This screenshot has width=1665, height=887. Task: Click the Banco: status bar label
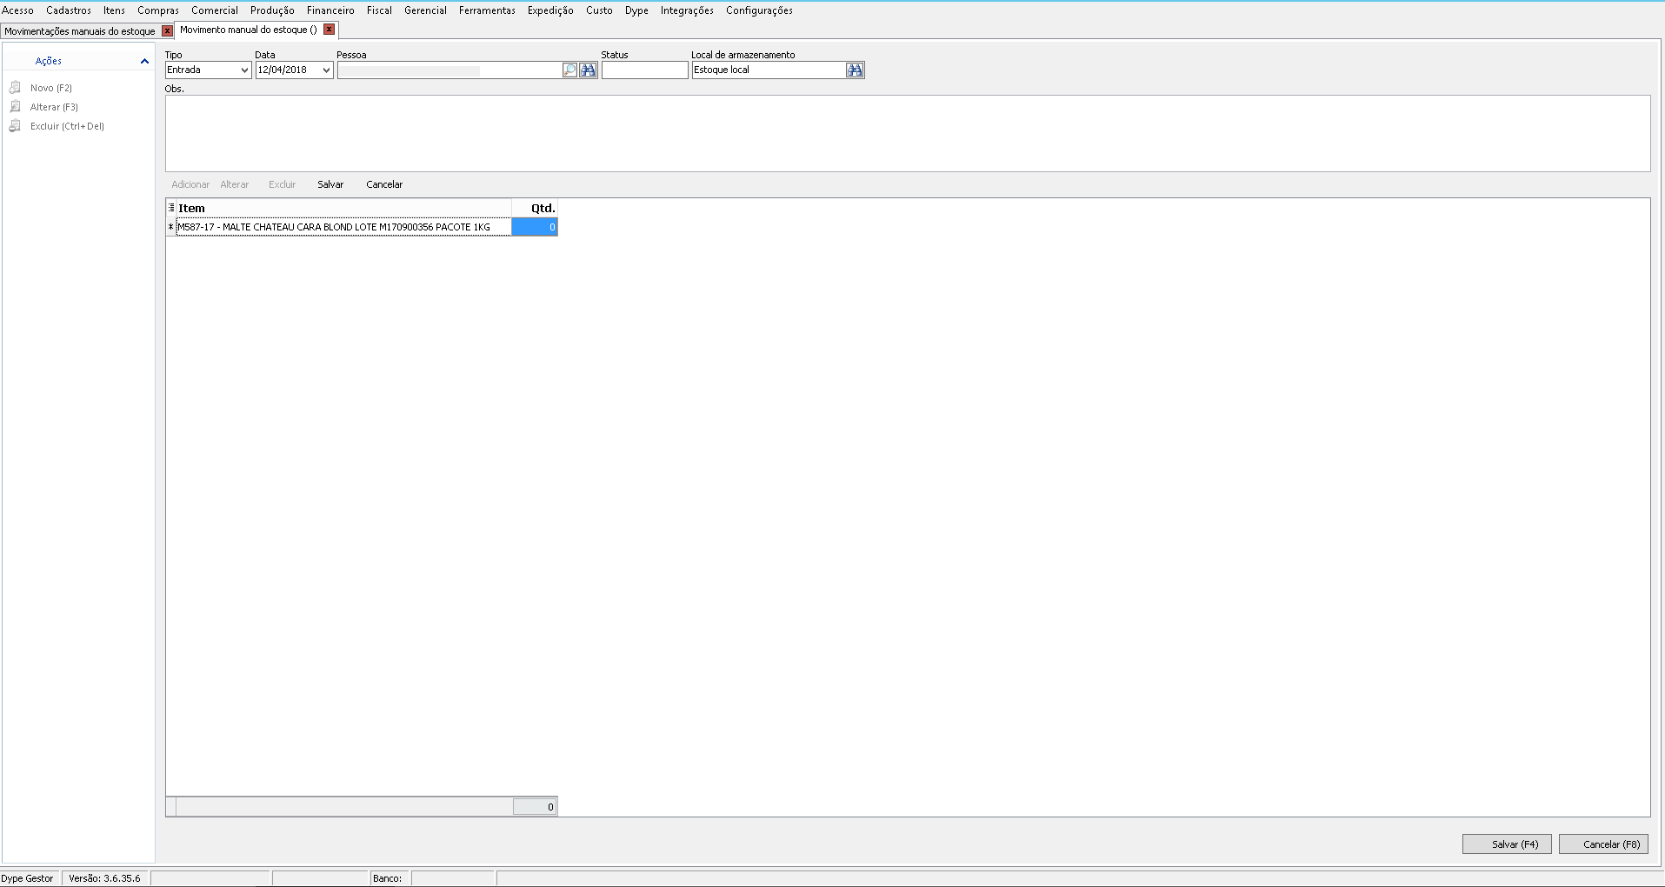[388, 878]
